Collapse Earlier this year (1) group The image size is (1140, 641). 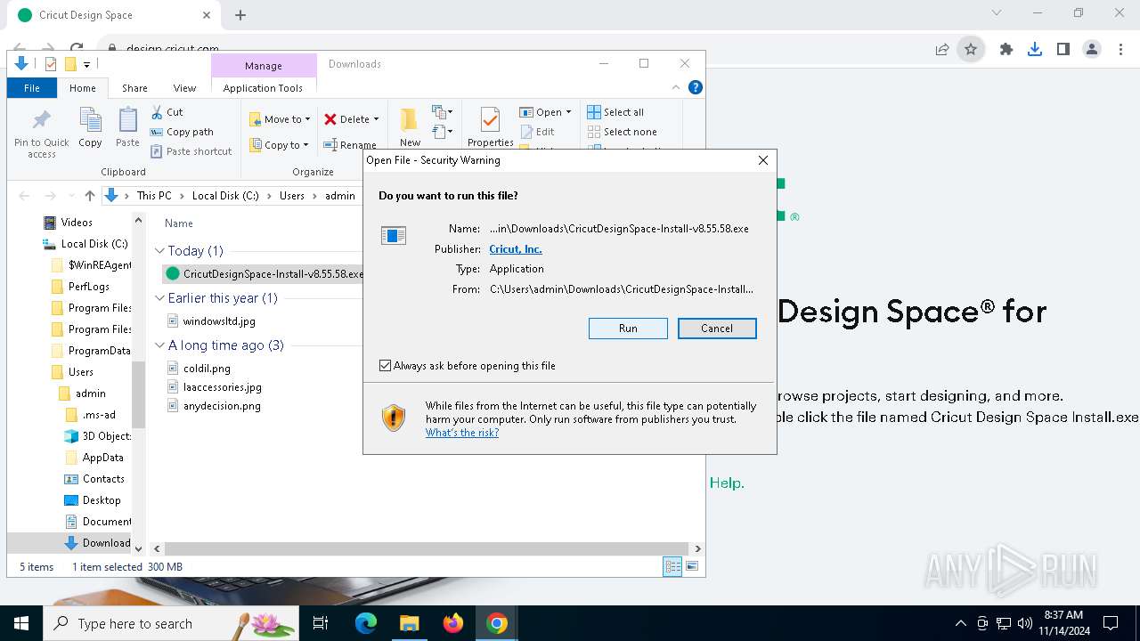pyautogui.click(x=160, y=298)
